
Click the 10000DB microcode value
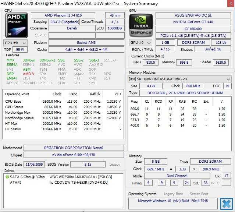point(115,28)
